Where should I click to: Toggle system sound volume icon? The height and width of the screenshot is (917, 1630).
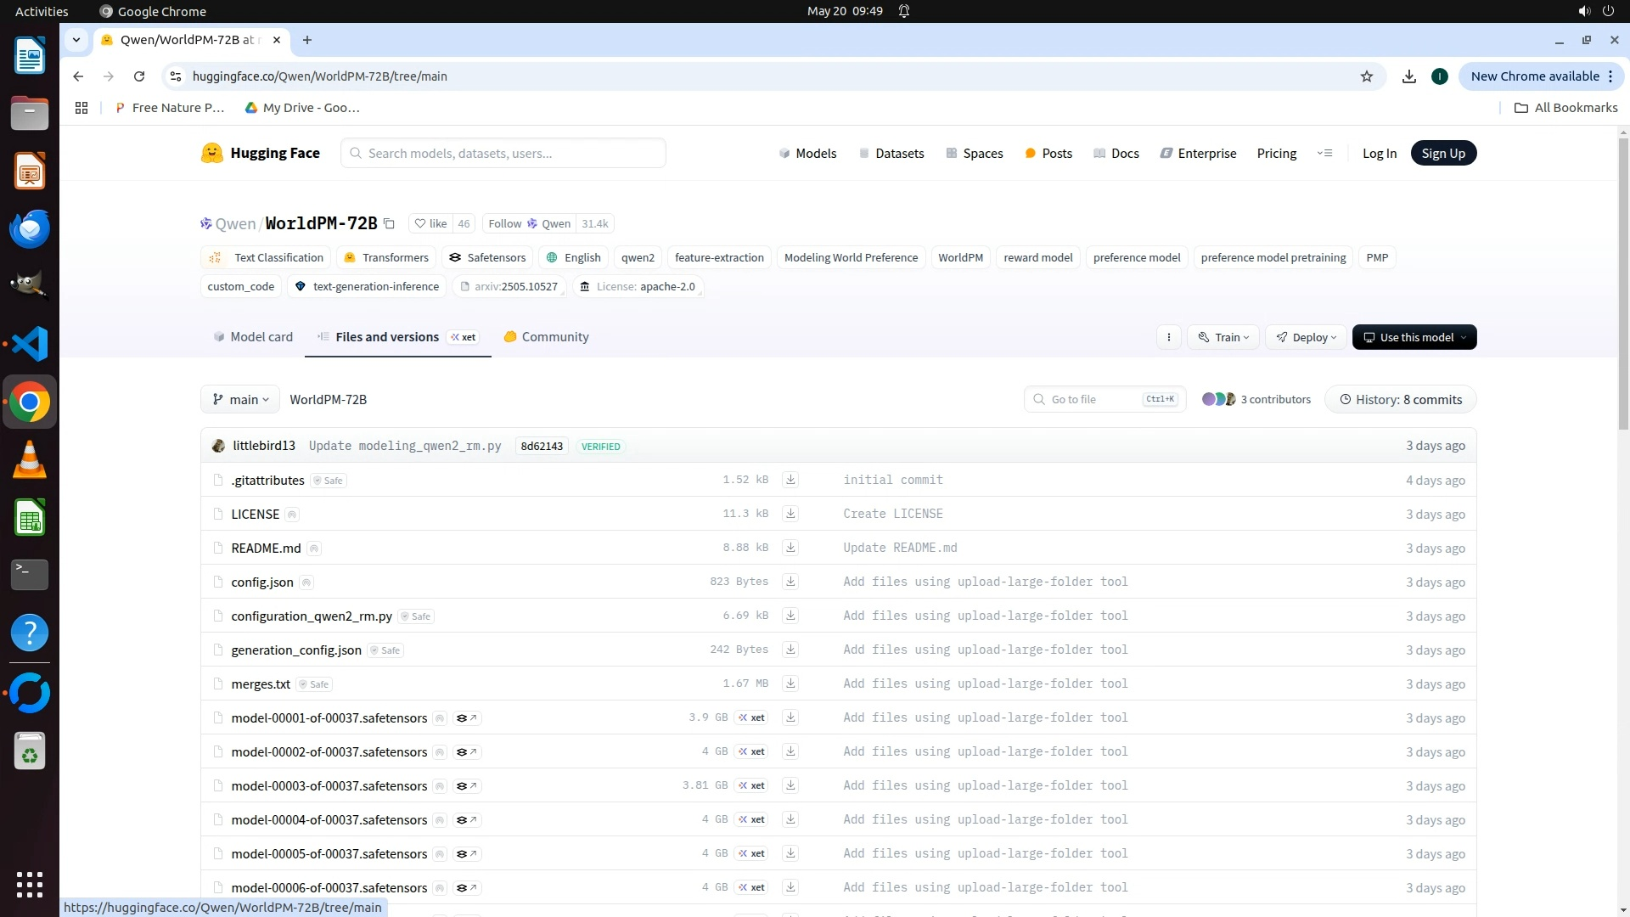click(1583, 11)
